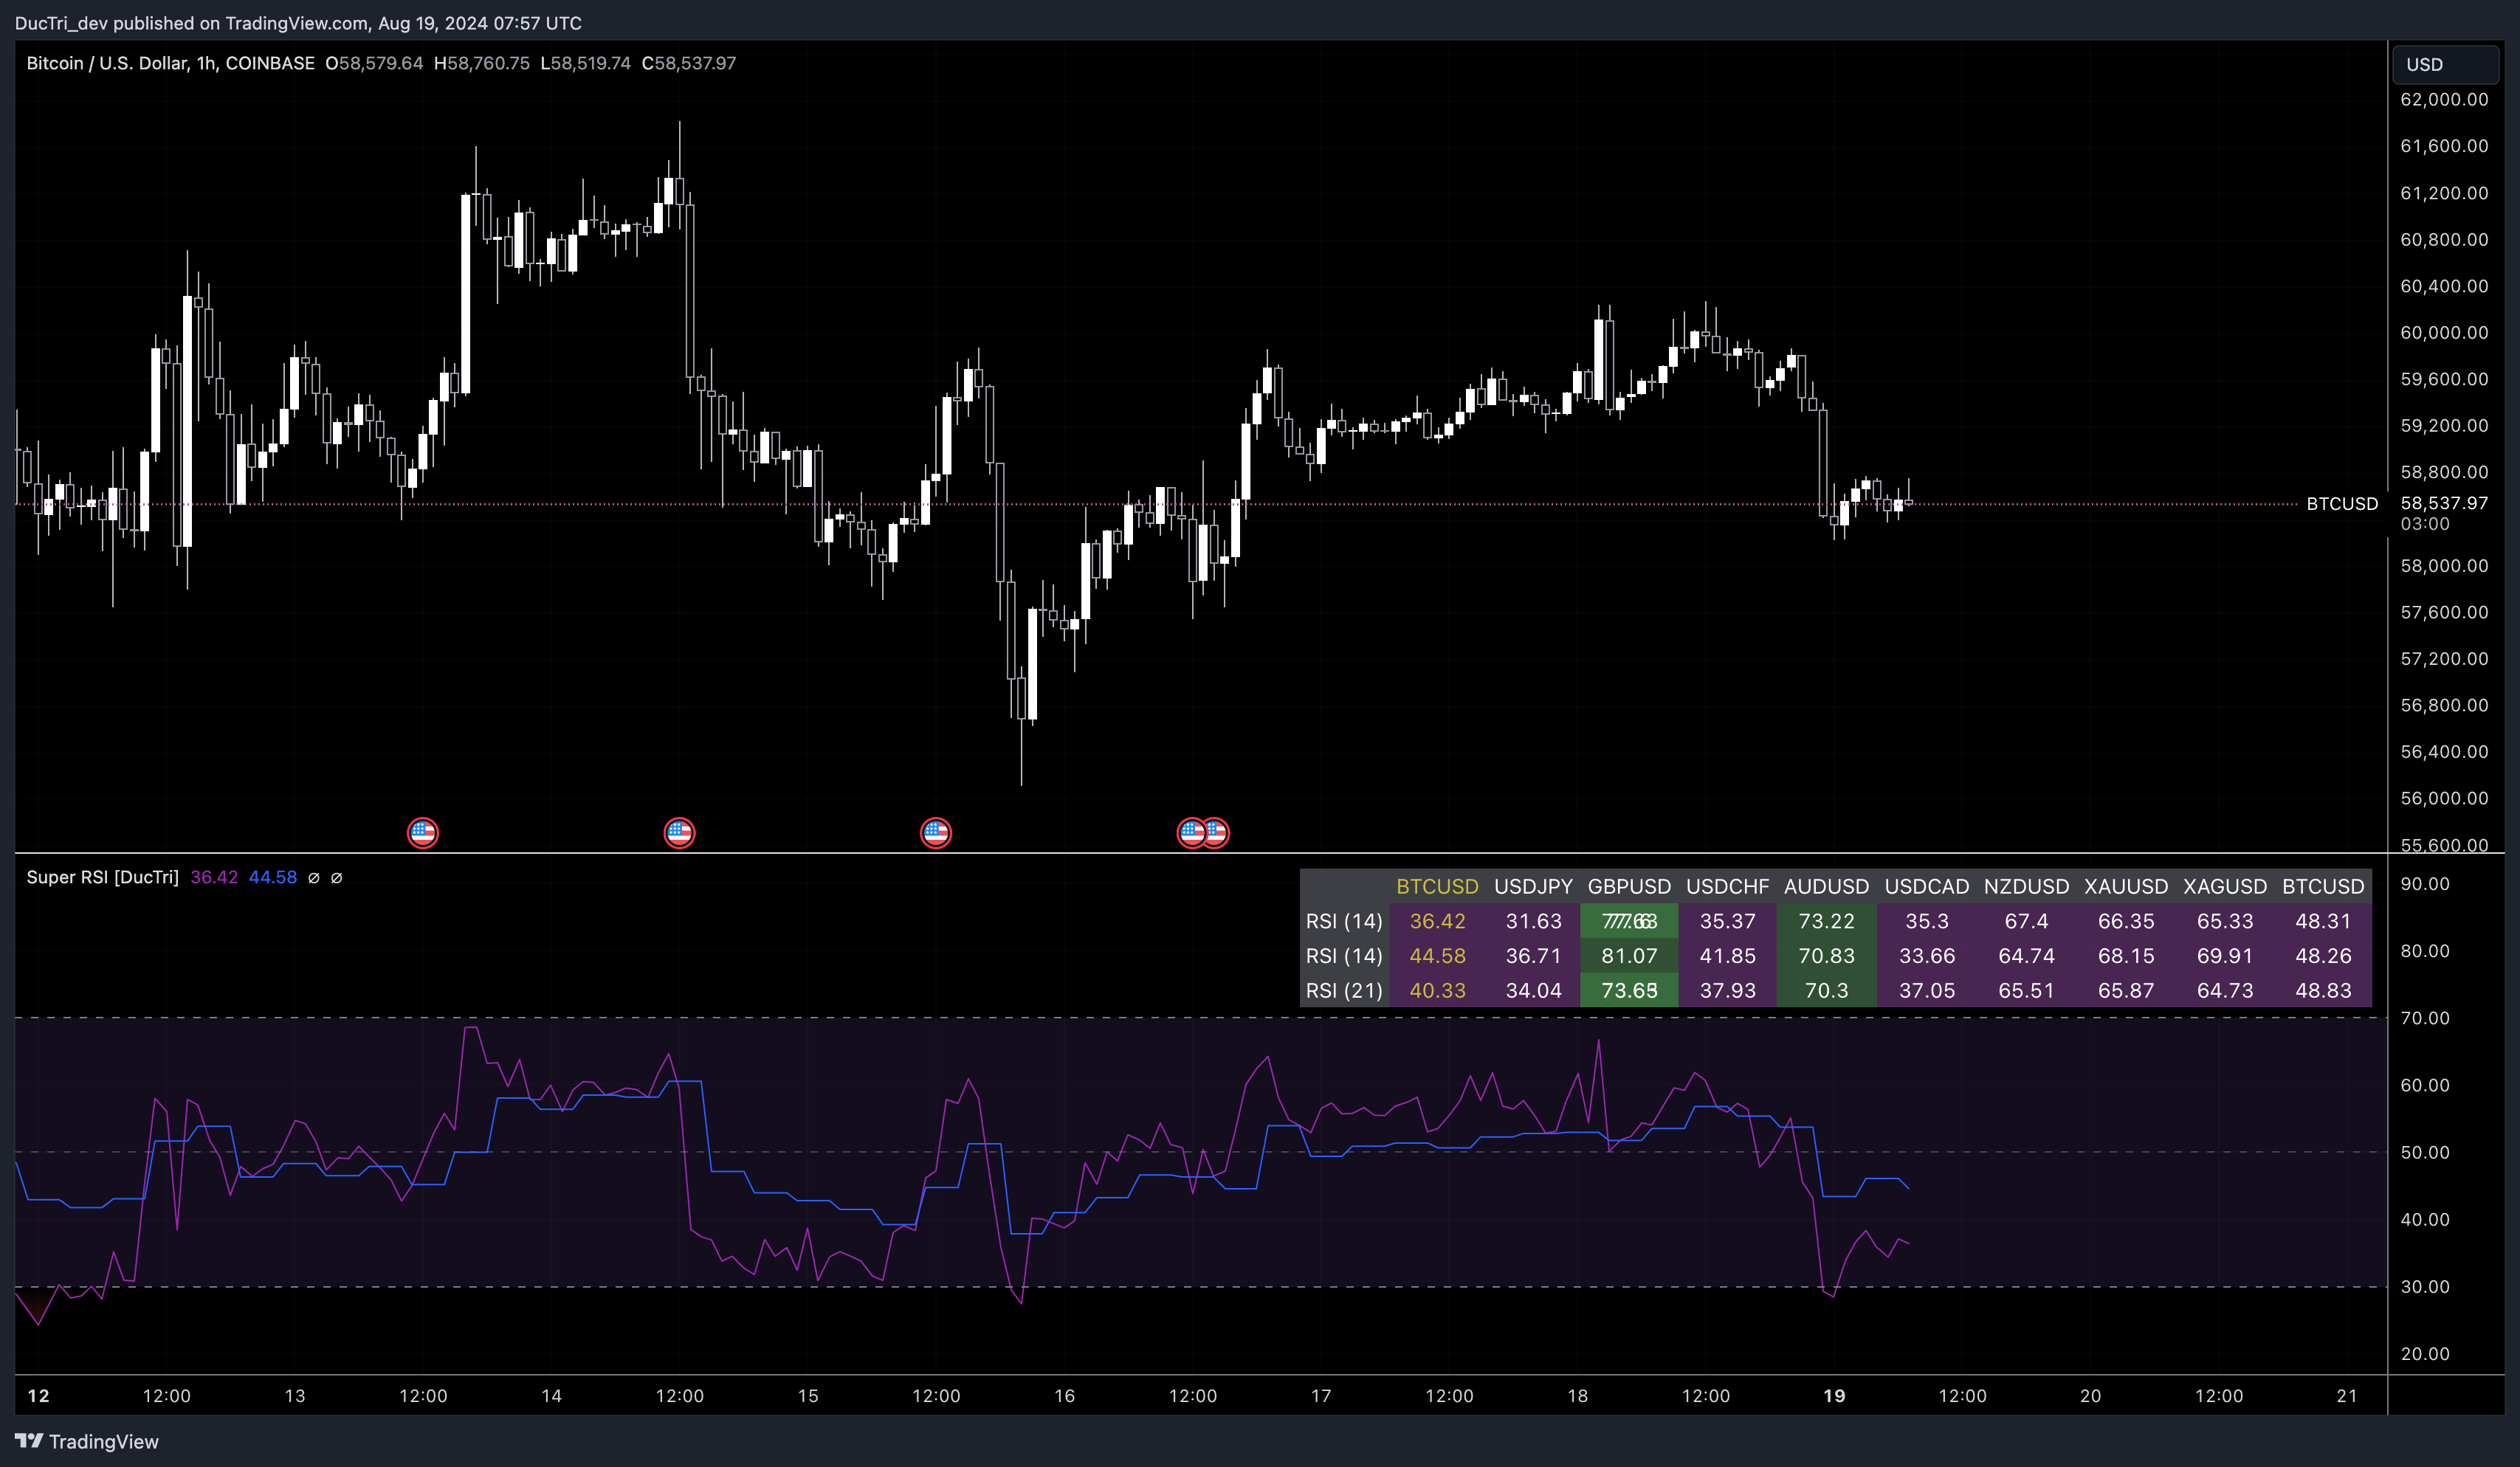Select the USDJPY column header
2520x1467 pixels.
pyautogui.click(x=1533, y=886)
